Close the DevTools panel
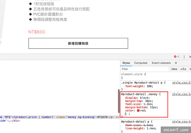The width and height of the screenshot is (191, 133). tap(190, 57)
